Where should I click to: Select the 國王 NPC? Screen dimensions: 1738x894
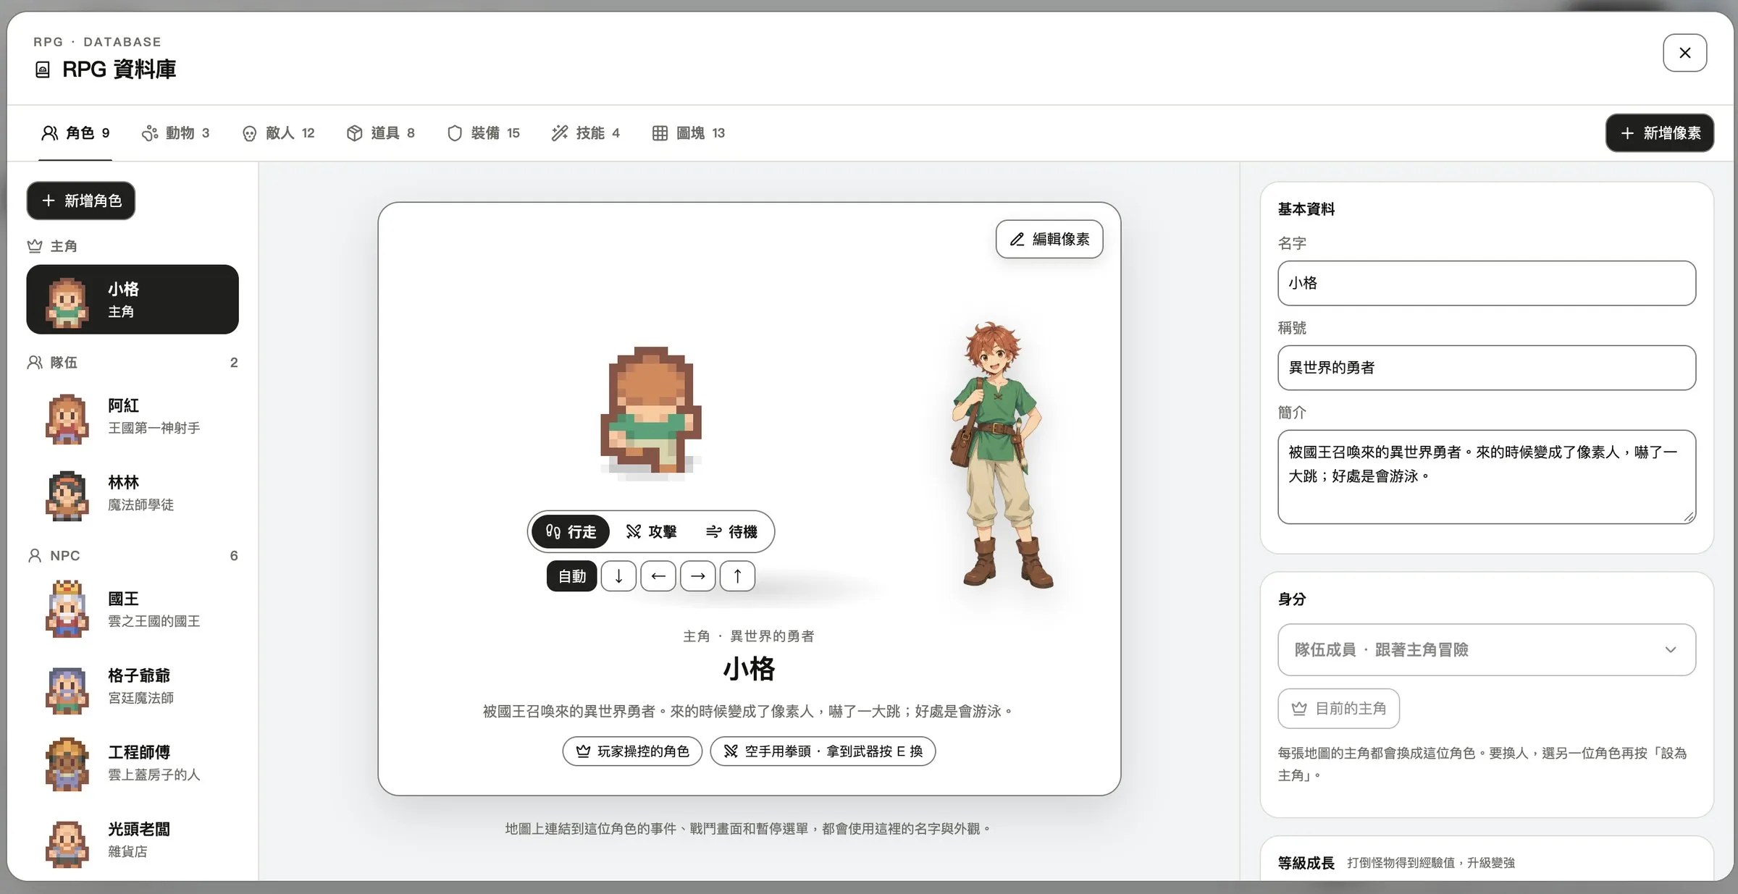click(133, 610)
